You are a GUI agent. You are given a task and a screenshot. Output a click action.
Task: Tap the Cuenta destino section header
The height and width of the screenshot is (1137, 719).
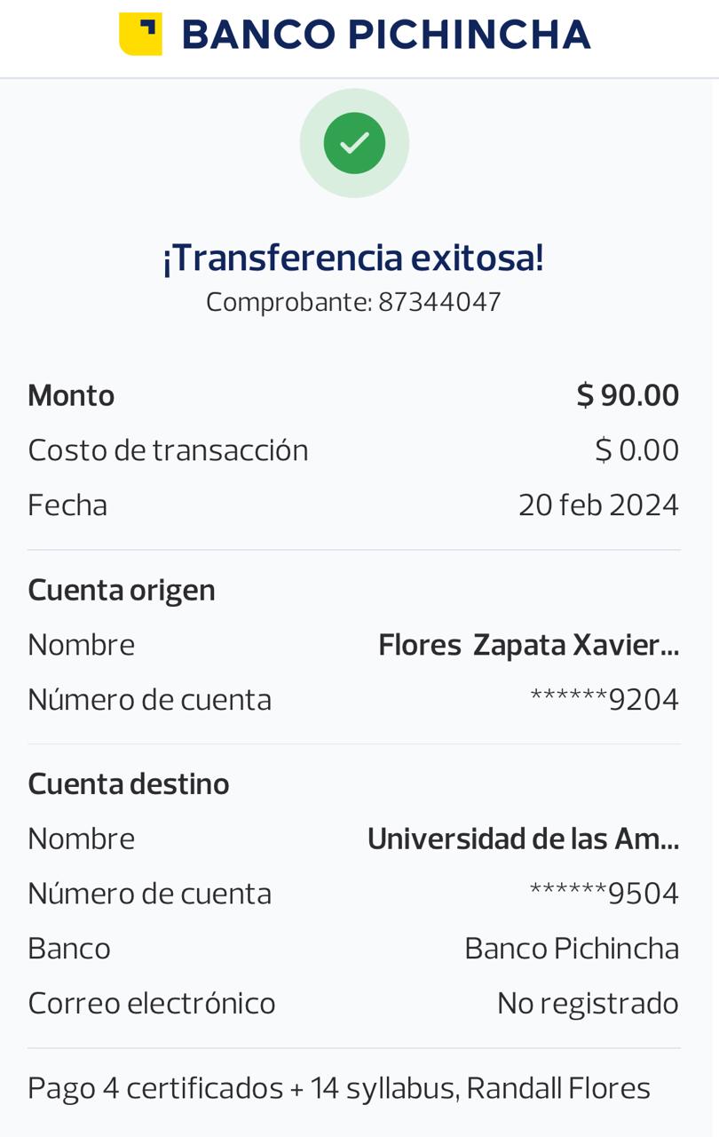point(129,784)
